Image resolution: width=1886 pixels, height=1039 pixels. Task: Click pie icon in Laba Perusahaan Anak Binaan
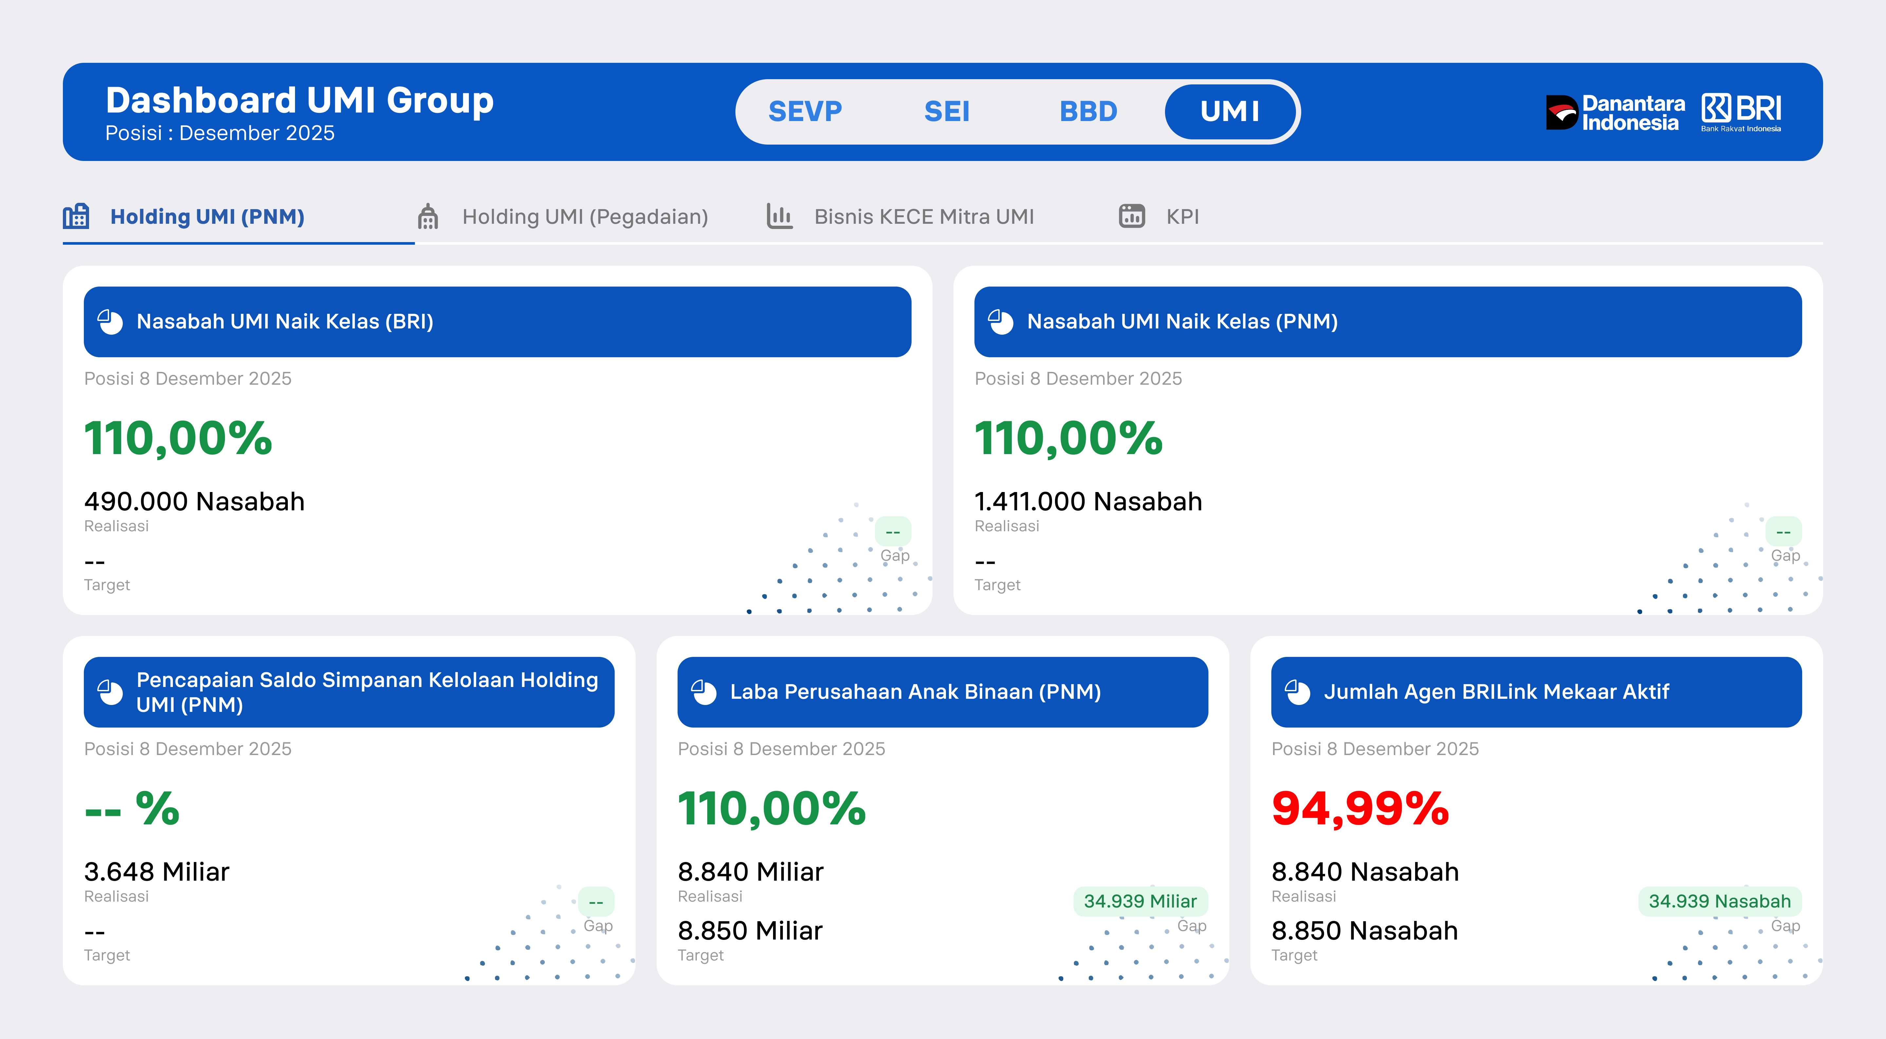click(x=704, y=692)
